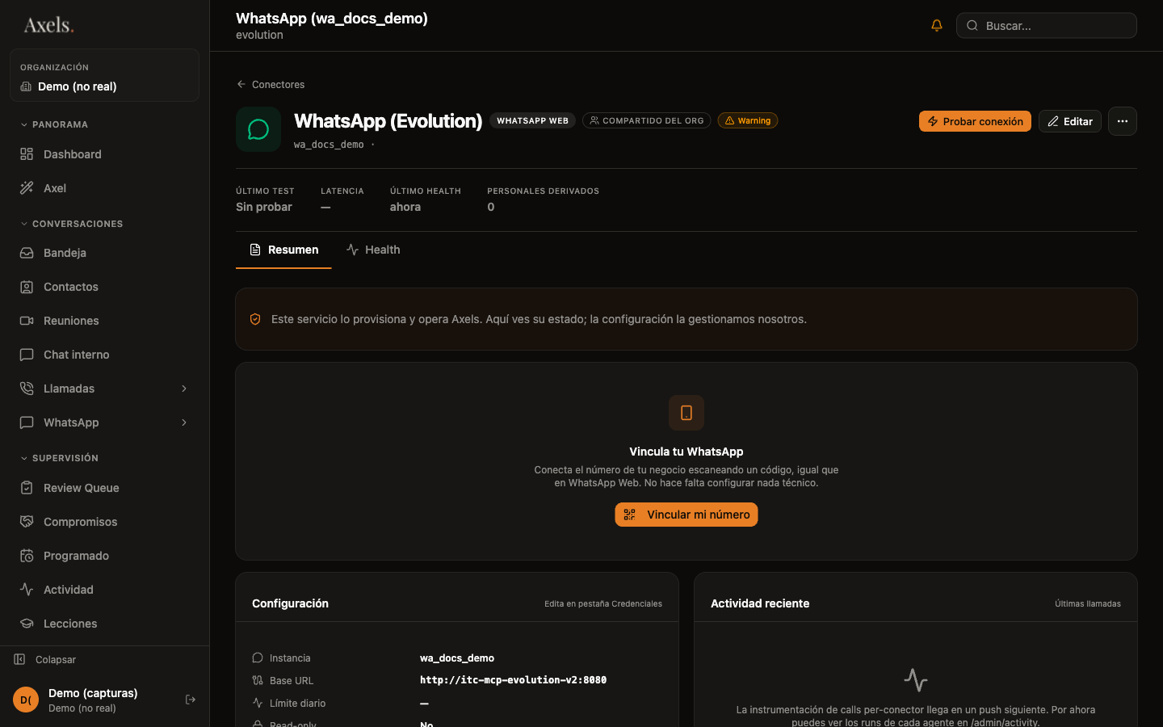Click the Base URL row icon
Image resolution: width=1163 pixels, height=727 pixels.
(x=258, y=680)
